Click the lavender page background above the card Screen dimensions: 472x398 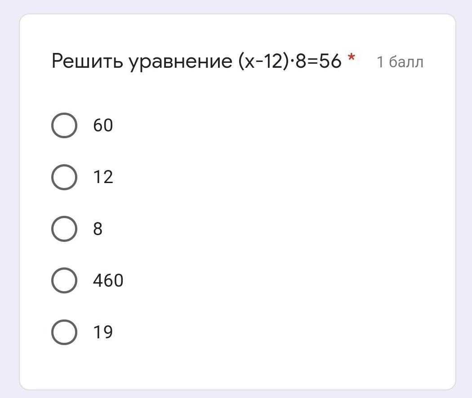236,6
